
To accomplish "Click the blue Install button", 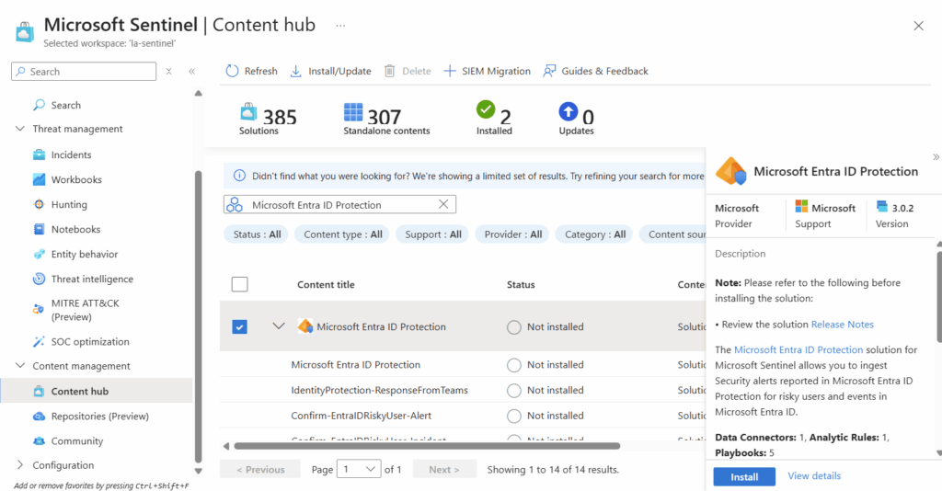I will tap(744, 476).
